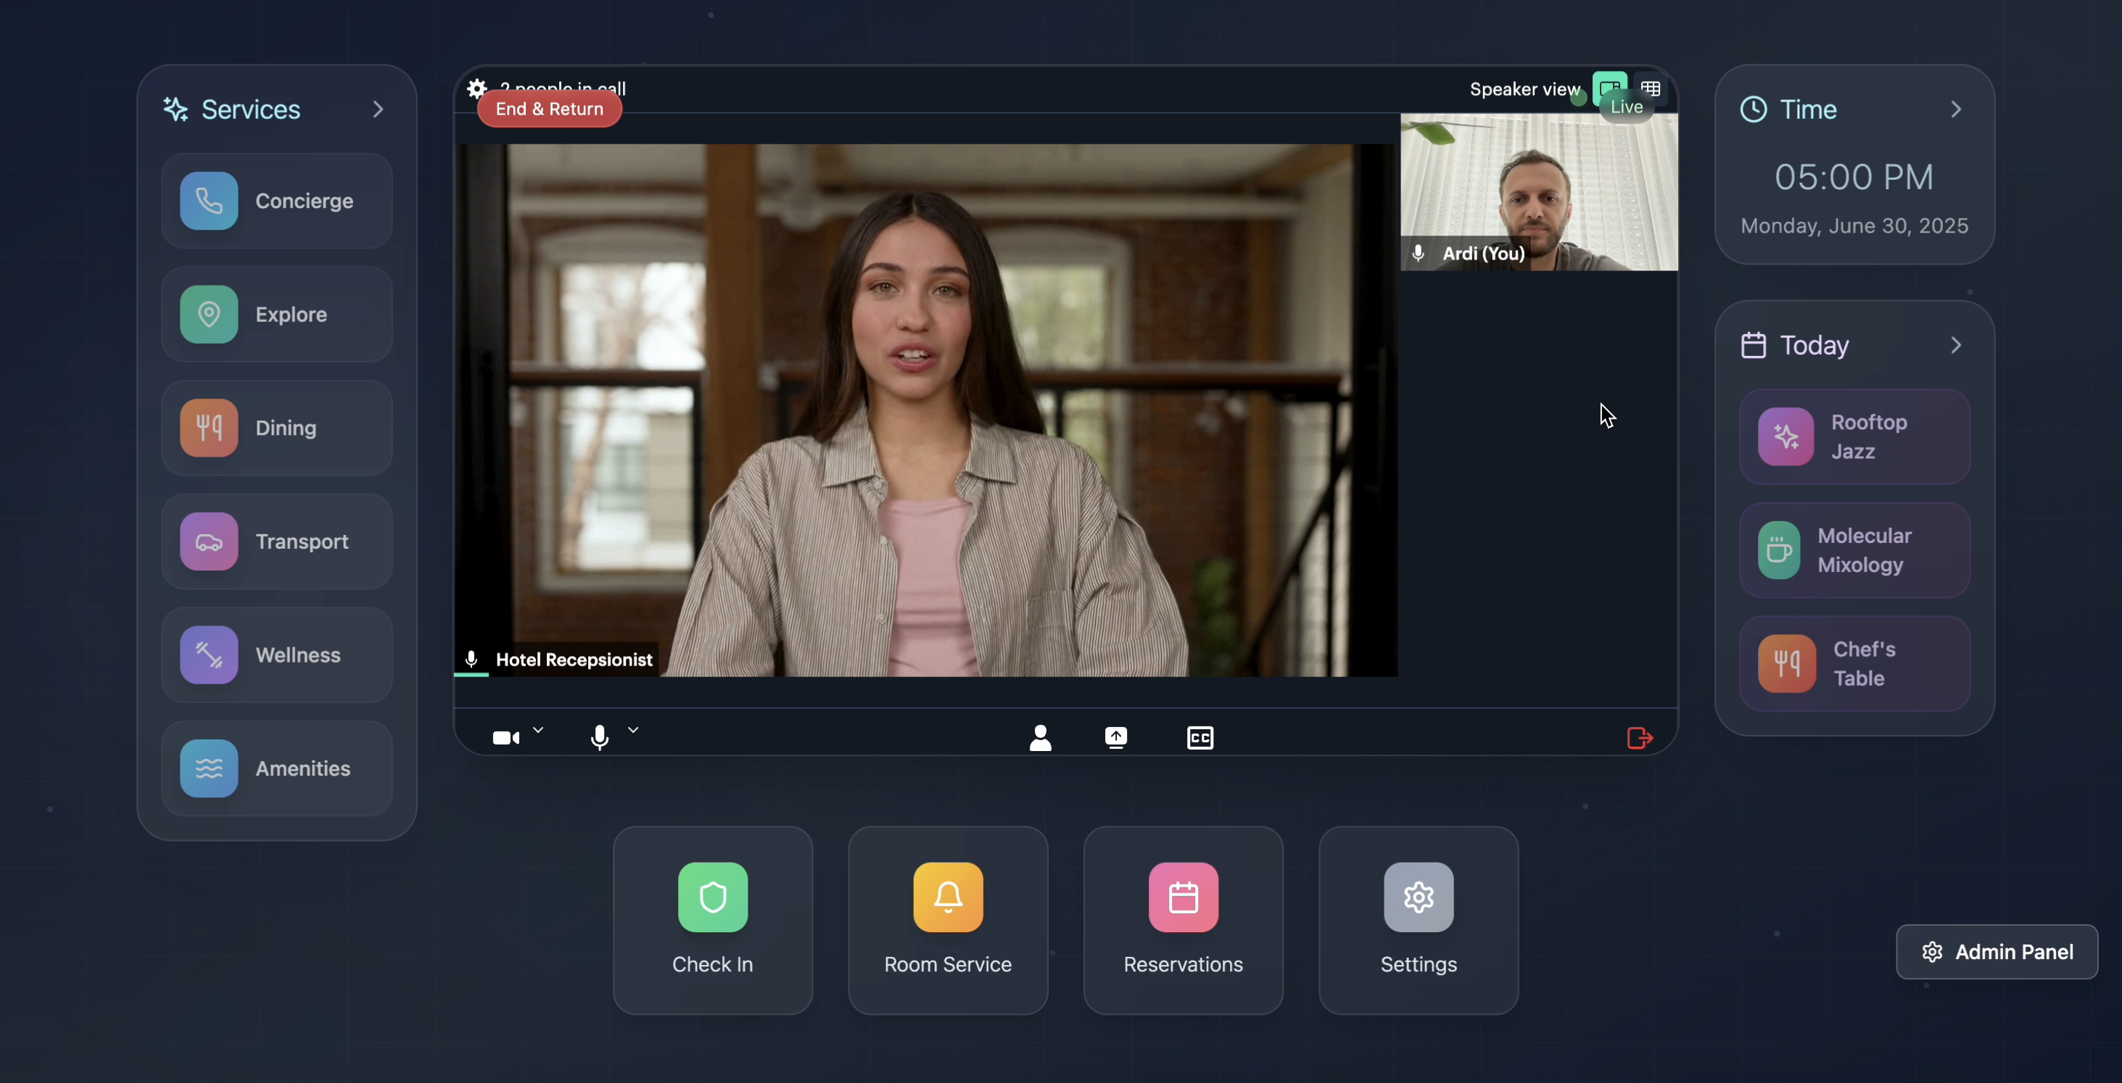Expand the Today events chevron
The height and width of the screenshot is (1083, 2122).
point(1957,345)
